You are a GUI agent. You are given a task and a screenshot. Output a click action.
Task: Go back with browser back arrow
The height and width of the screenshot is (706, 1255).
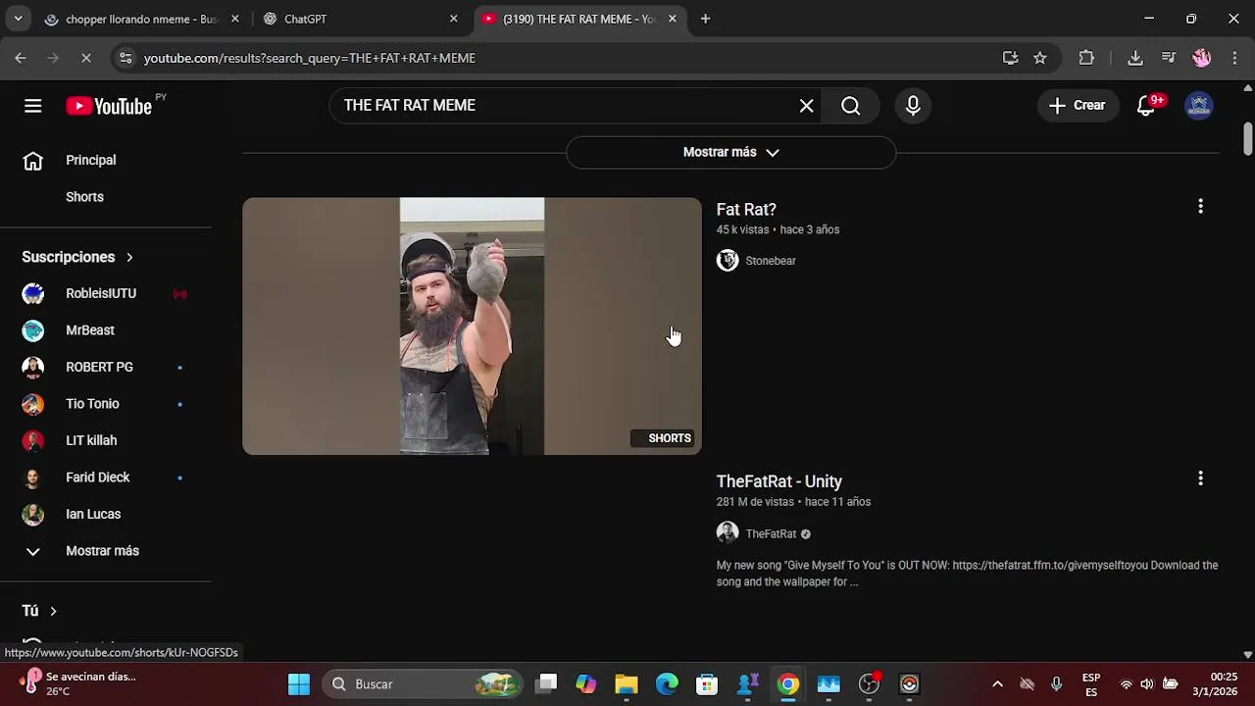pos(21,58)
